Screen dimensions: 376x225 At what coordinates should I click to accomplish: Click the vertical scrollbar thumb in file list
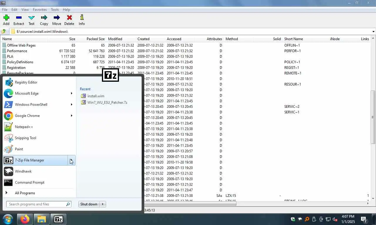pyautogui.click(x=373, y=117)
